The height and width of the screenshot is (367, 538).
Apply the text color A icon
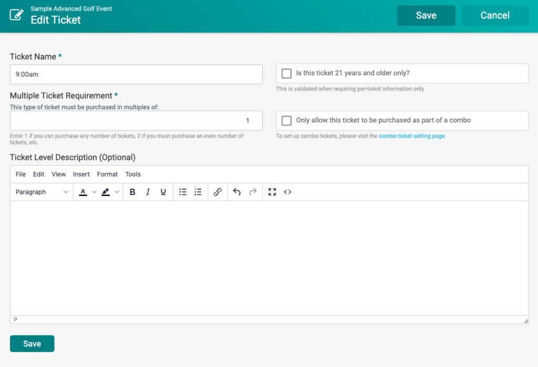click(83, 192)
